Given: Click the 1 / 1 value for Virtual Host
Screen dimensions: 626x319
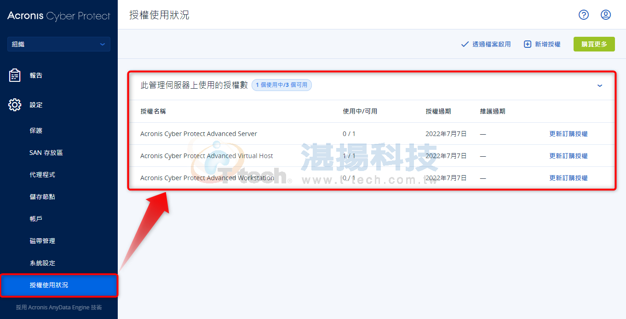Looking at the screenshot, I should 349,156.
